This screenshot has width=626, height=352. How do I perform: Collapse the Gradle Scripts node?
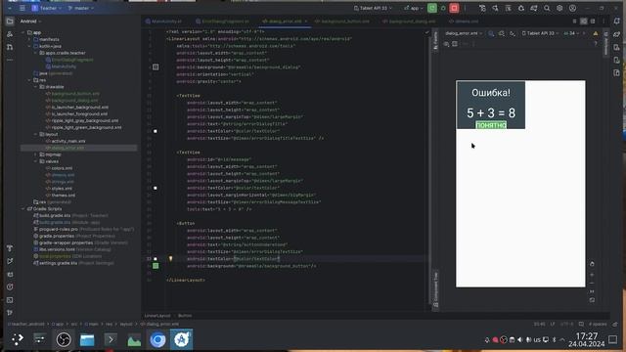coord(23,208)
